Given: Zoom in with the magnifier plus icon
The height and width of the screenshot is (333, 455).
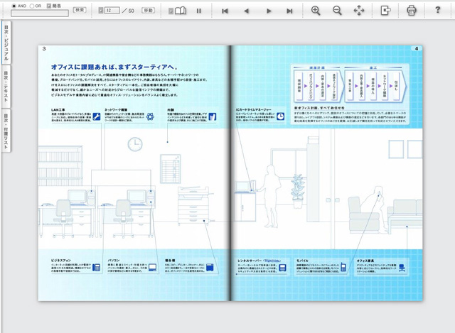Looking at the screenshot, I should coord(316,11).
